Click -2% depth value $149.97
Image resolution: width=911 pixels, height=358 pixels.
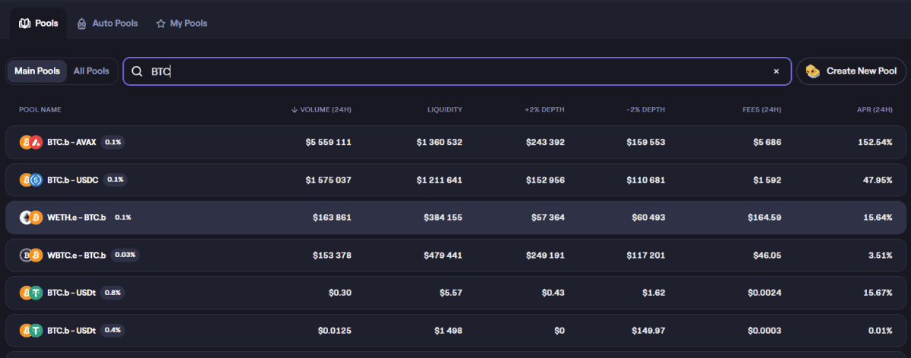coord(648,330)
